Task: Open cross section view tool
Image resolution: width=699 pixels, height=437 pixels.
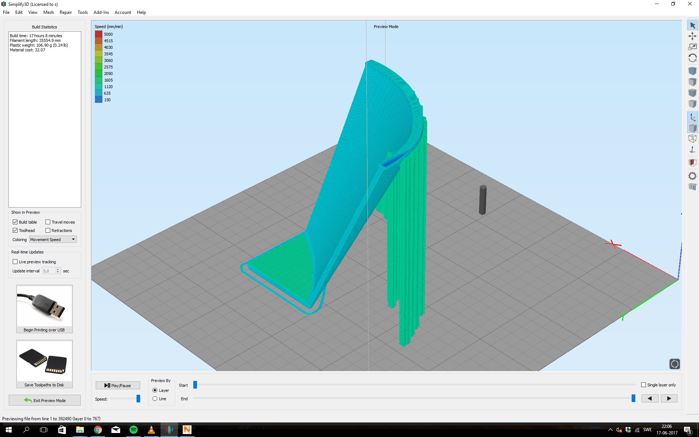Action: coord(692,162)
